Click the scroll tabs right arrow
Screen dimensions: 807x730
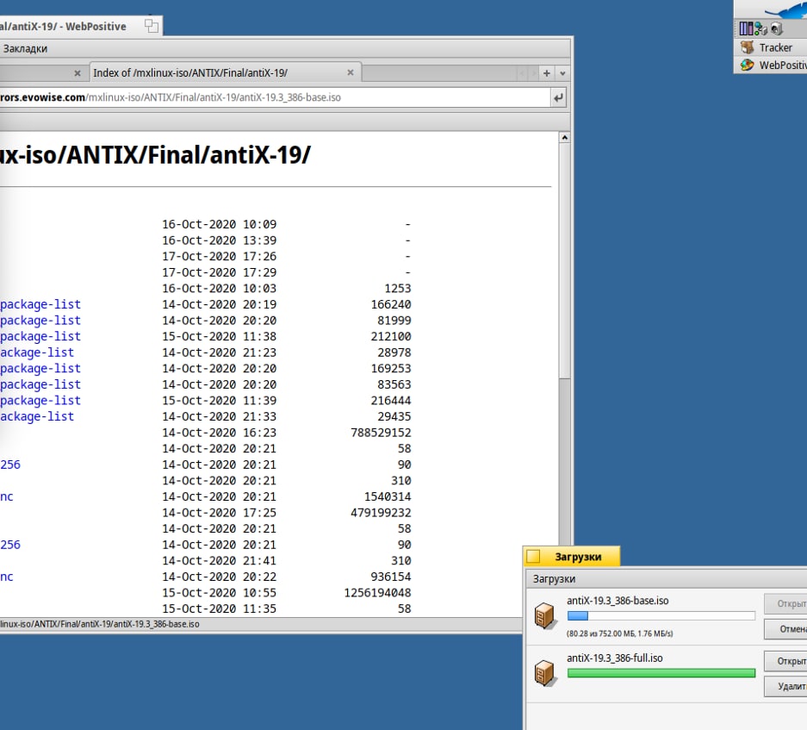point(534,73)
